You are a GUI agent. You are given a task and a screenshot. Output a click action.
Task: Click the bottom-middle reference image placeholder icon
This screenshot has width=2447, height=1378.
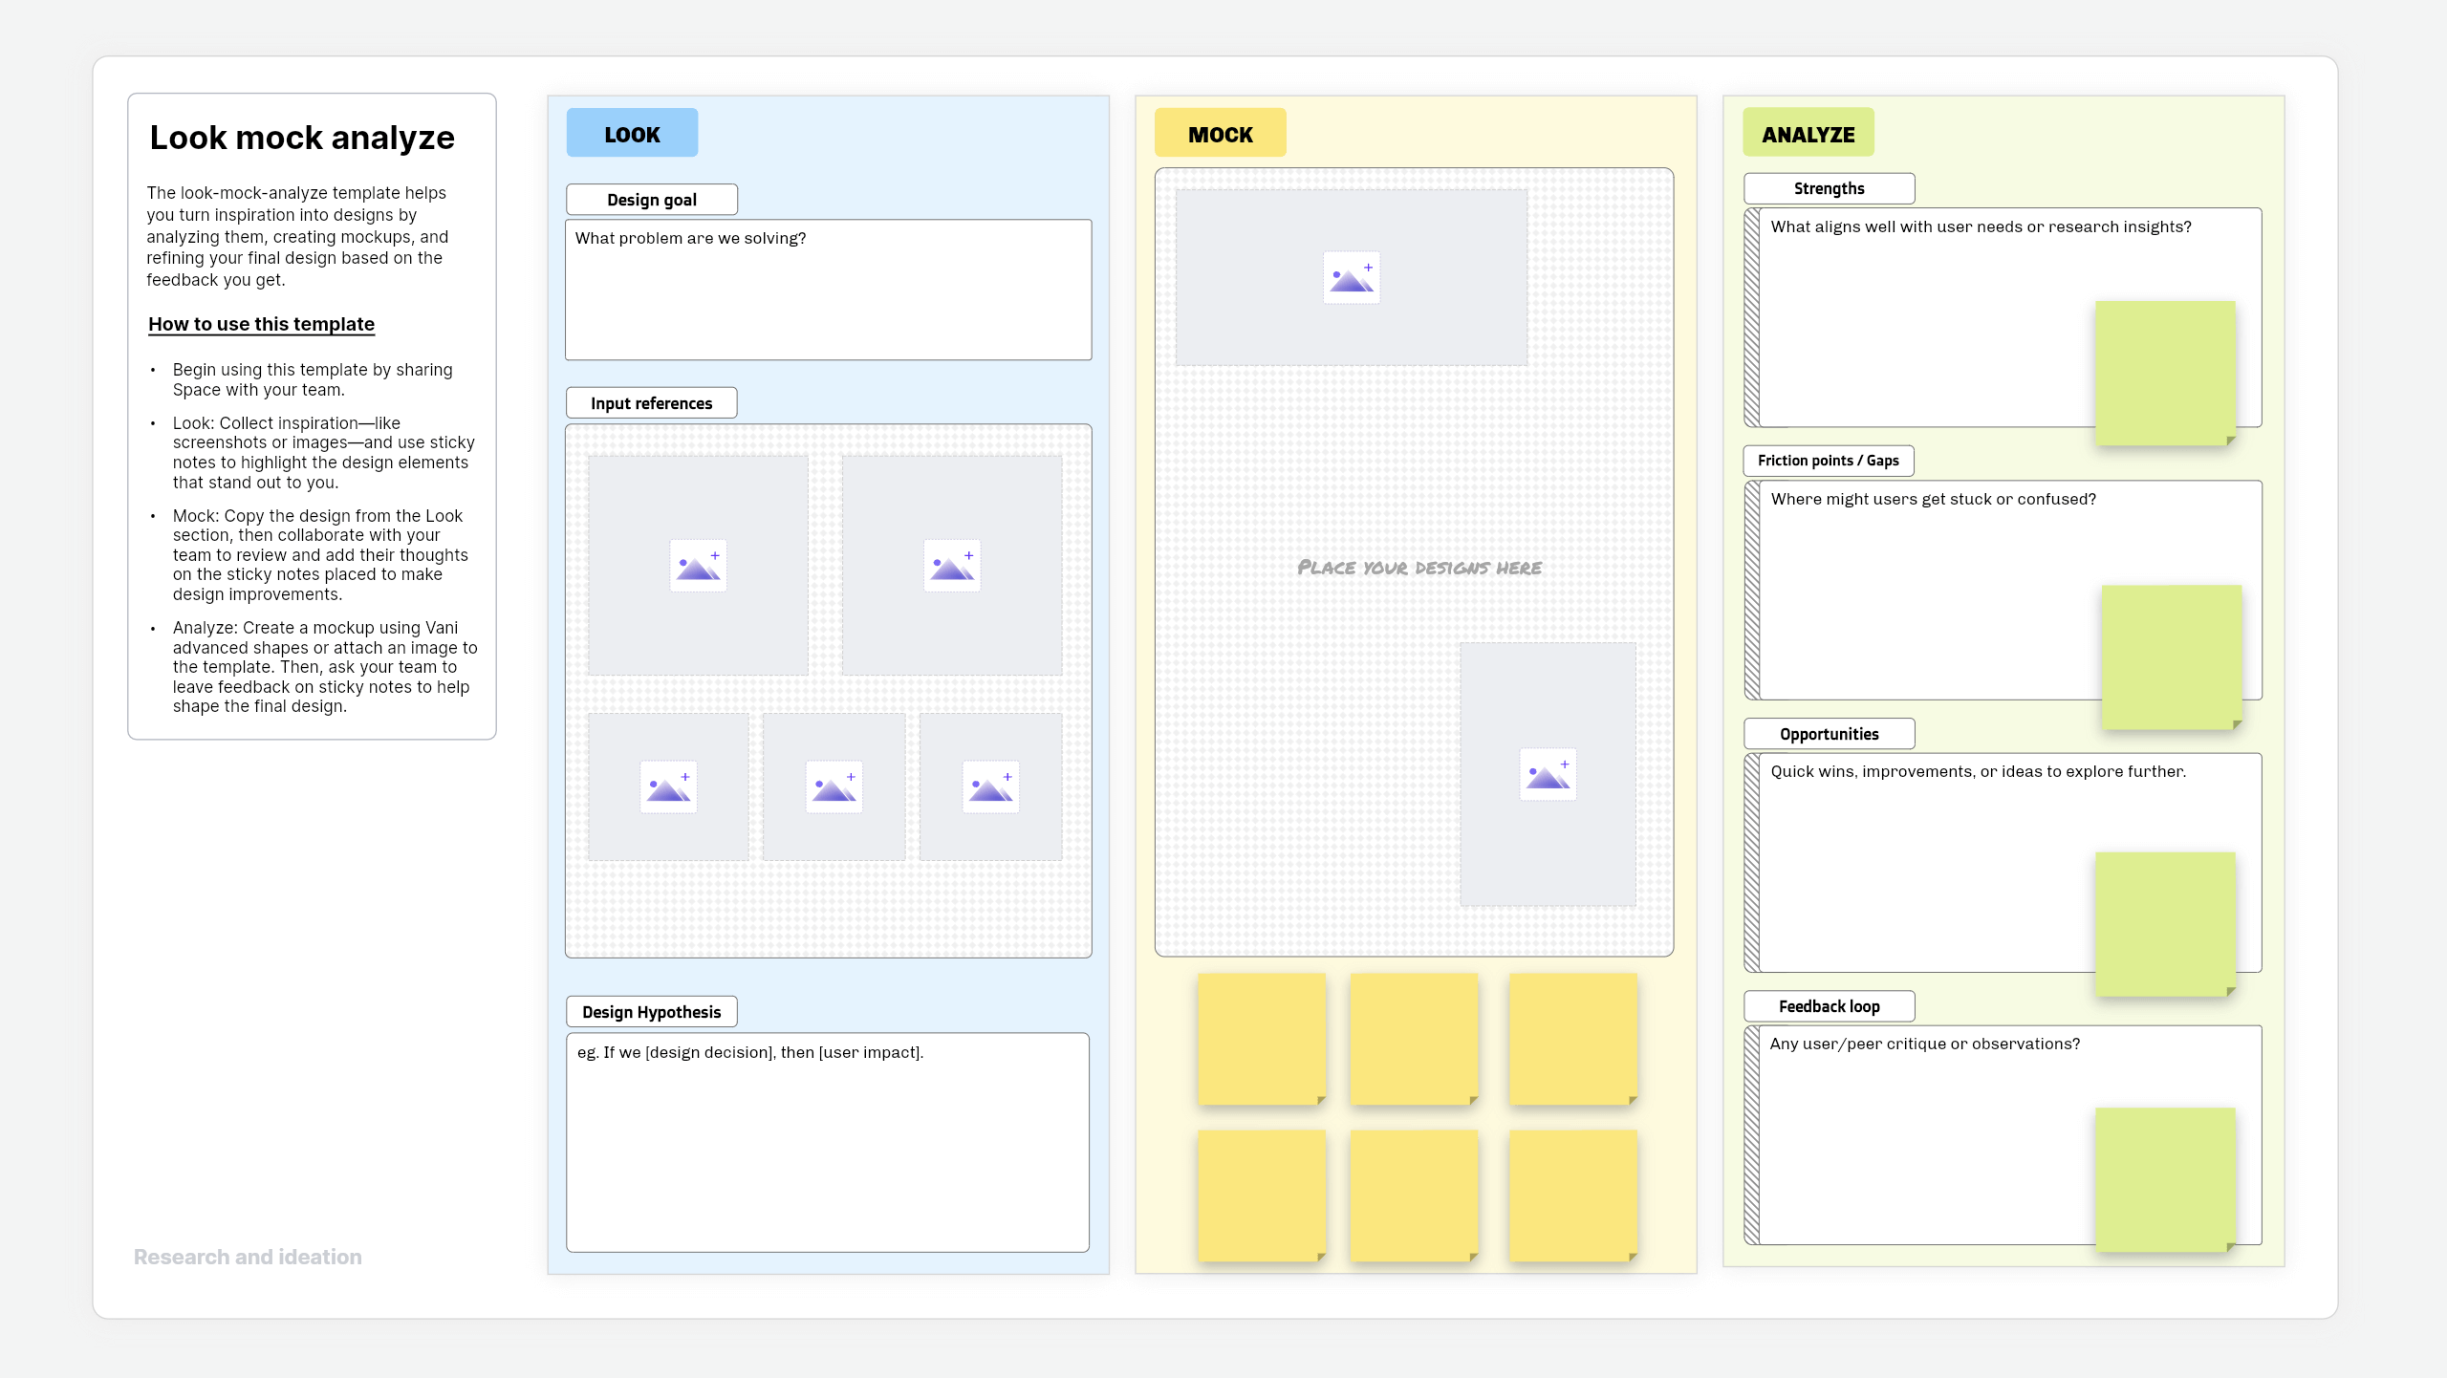[x=834, y=786]
